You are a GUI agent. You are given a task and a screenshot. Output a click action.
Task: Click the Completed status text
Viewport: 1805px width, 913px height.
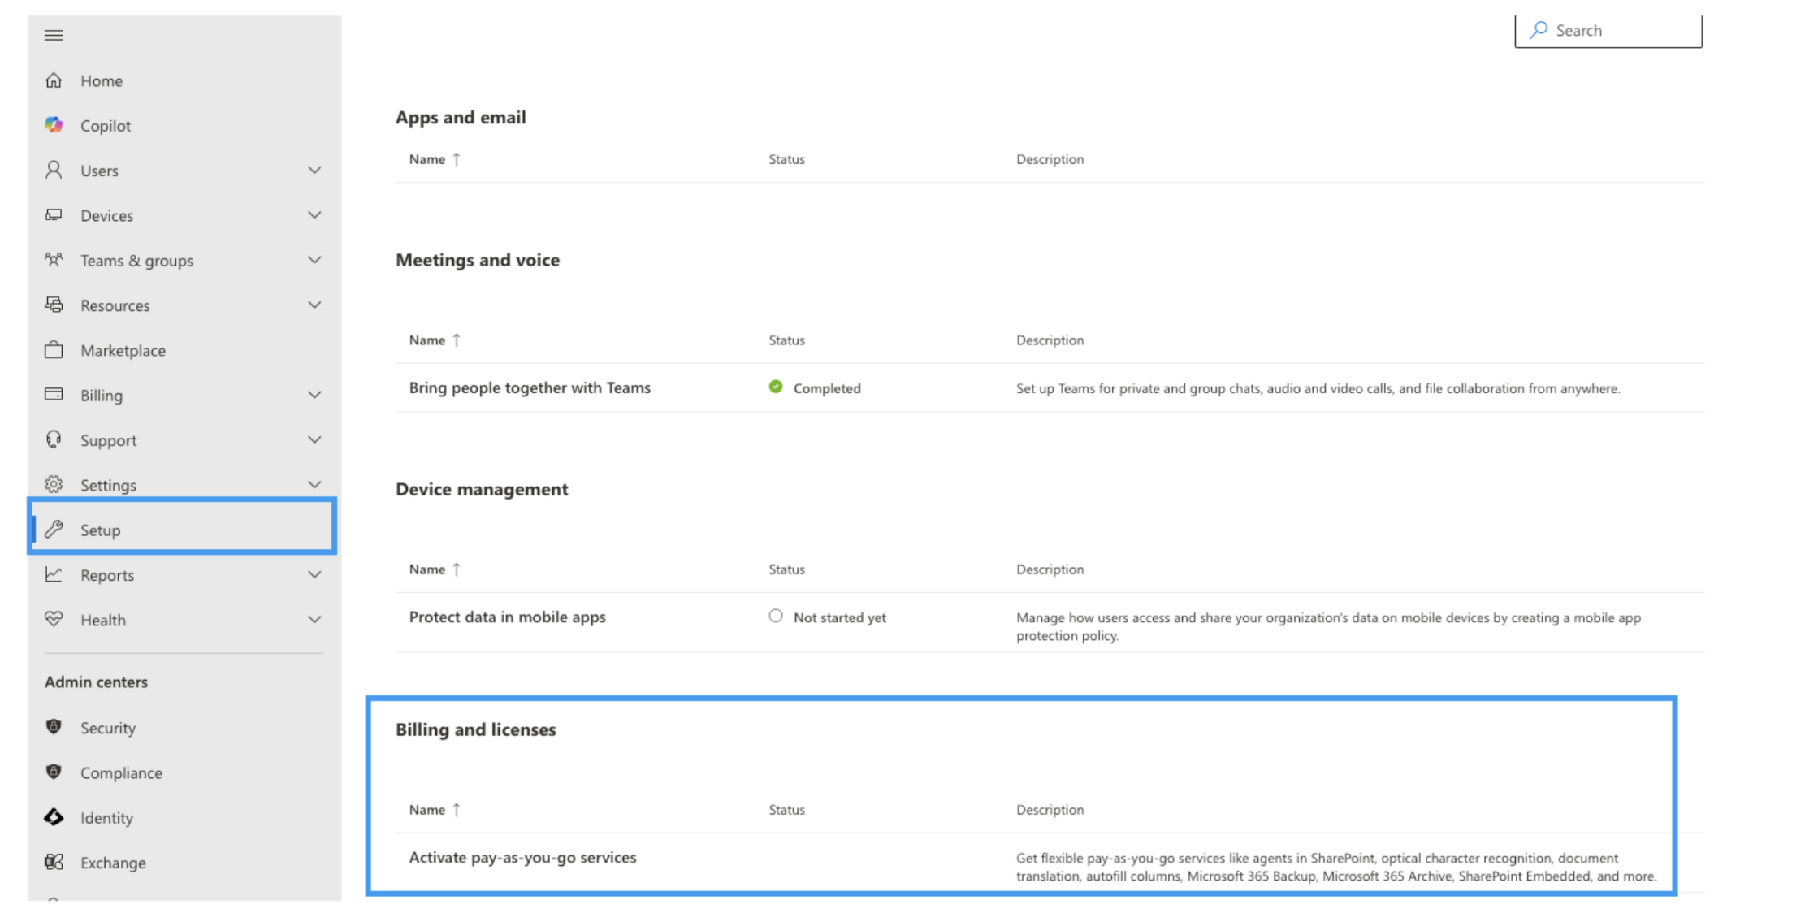point(827,388)
